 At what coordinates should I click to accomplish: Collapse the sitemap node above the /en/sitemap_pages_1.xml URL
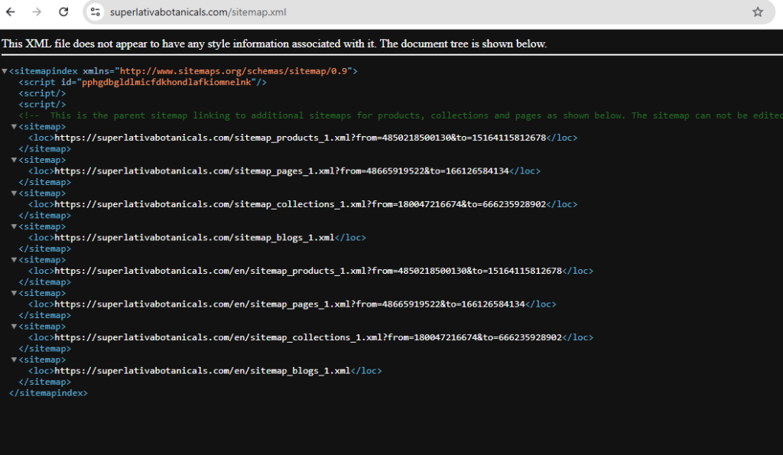point(15,294)
